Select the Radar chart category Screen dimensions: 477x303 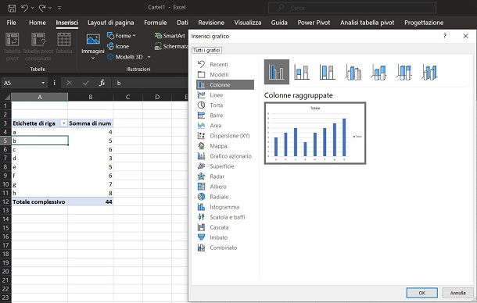(x=225, y=176)
